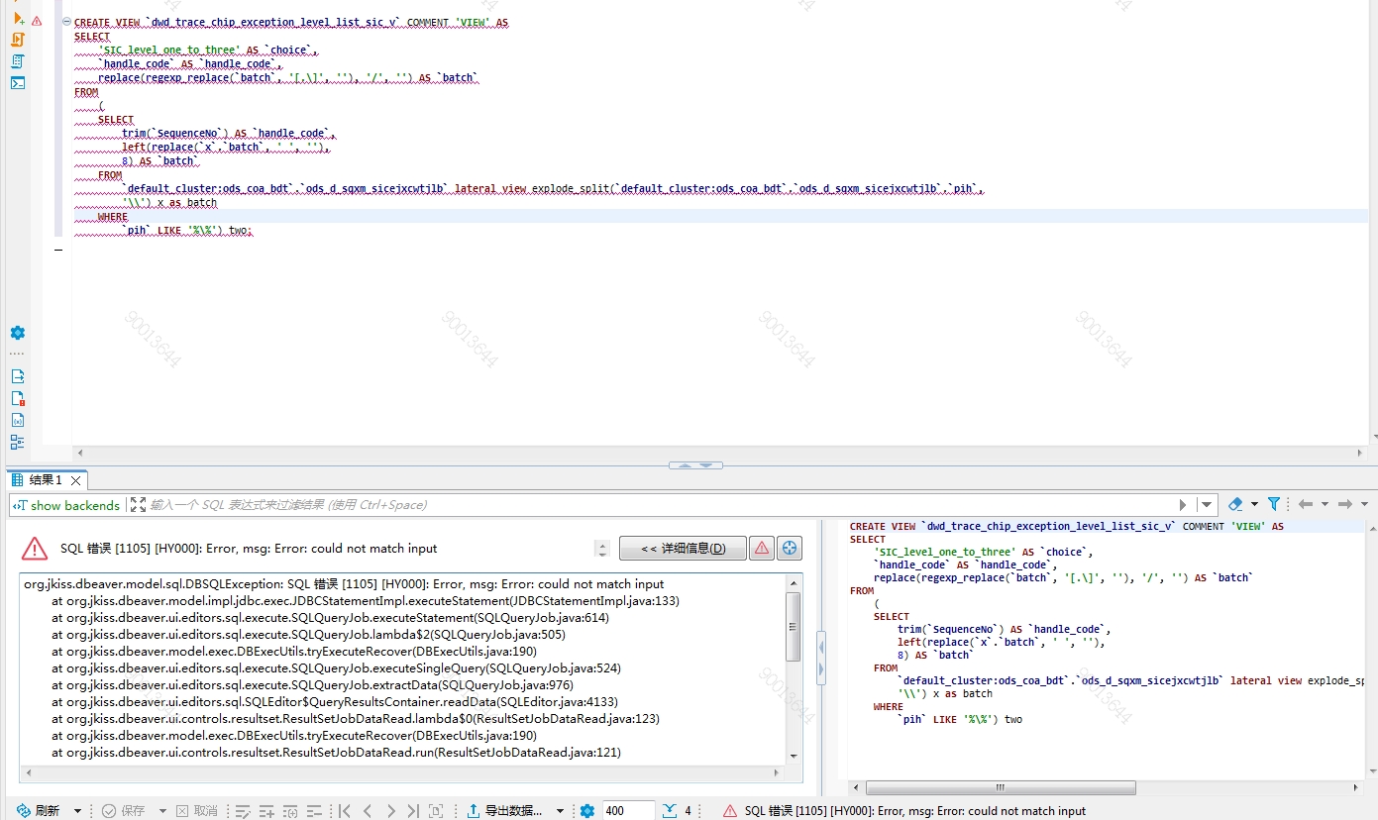Click the duplicate row icon
Viewport: 1378px width, 820px height.
290,810
